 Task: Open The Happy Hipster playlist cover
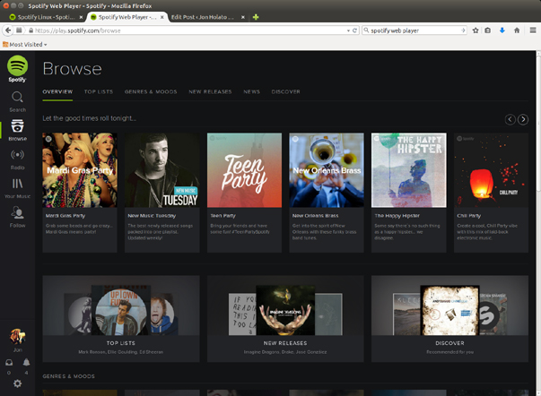(408, 170)
